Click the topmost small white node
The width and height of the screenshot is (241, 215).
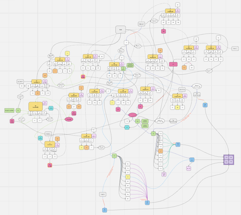pos(177,5)
